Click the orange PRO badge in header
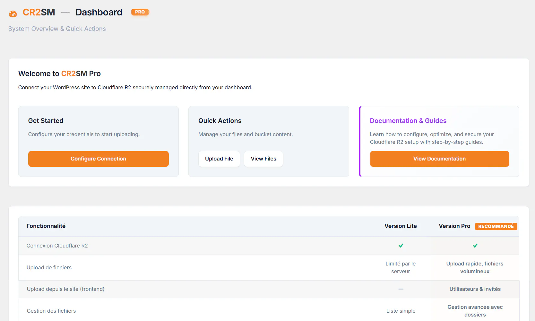Image resolution: width=535 pixels, height=321 pixels. (x=140, y=12)
